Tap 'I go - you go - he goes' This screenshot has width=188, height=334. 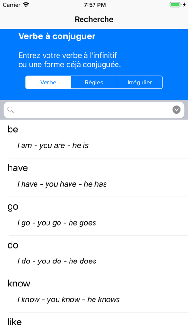[57, 223]
